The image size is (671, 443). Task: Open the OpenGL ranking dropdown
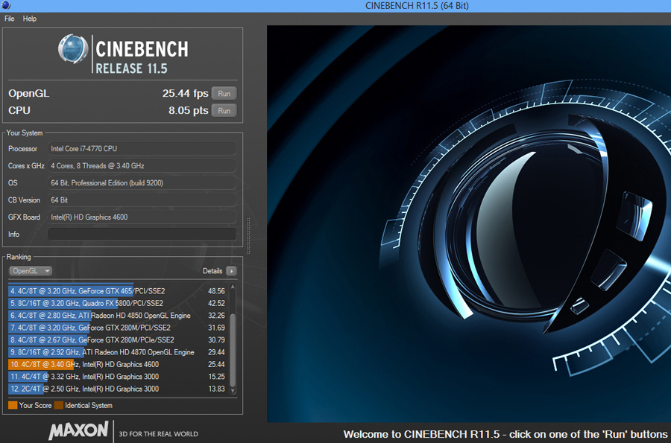pos(31,271)
